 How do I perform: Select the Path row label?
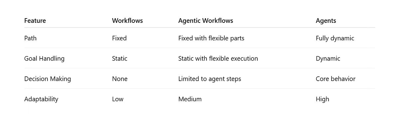[30, 38]
